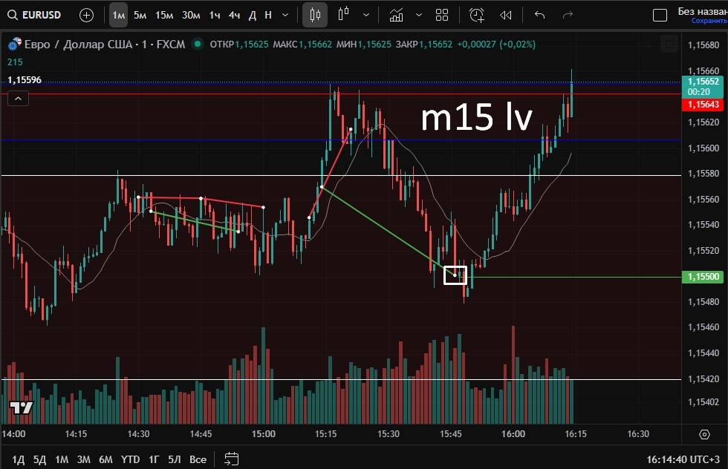Open the indicators panel
728x469 pixels.
pyautogui.click(x=397, y=15)
